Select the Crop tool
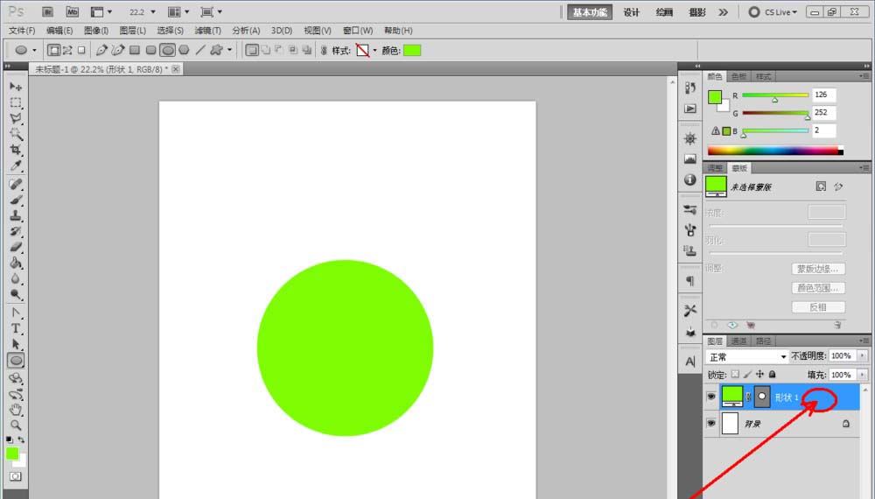The width and height of the screenshot is (875, 499). [16, 150]
